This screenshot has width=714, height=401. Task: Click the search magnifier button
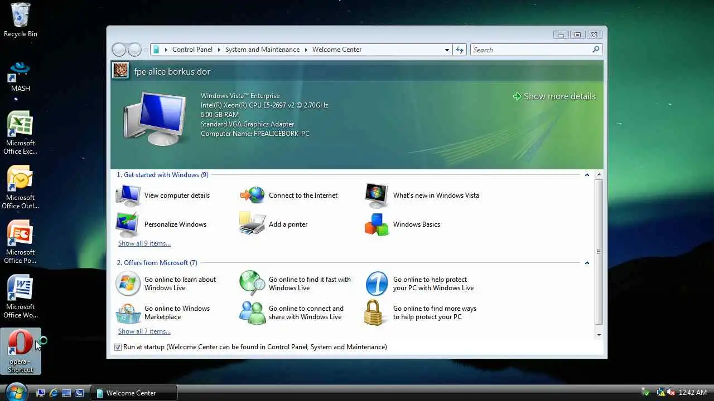(x=596, y=50)
